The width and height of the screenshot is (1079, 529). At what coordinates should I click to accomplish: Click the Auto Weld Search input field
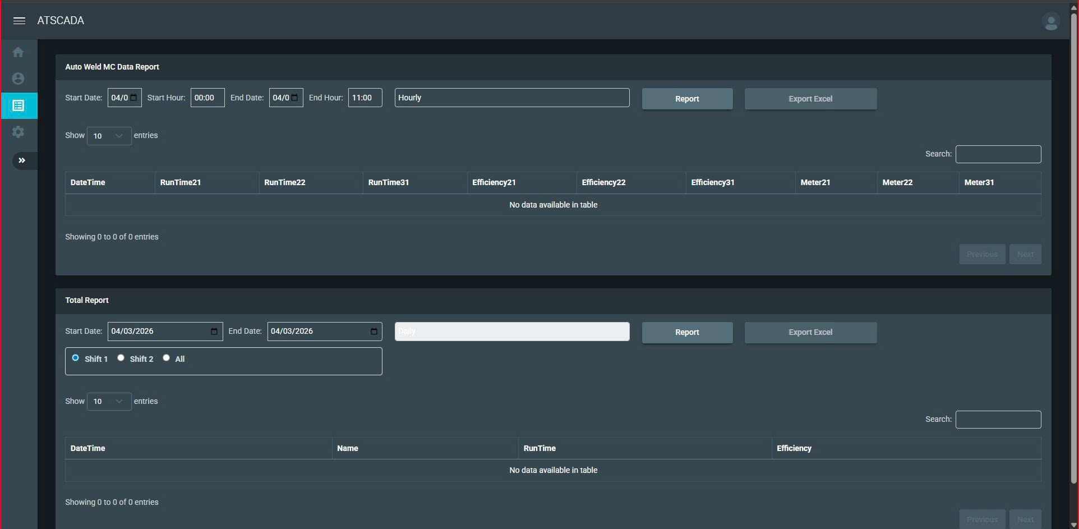coord(998,154)
